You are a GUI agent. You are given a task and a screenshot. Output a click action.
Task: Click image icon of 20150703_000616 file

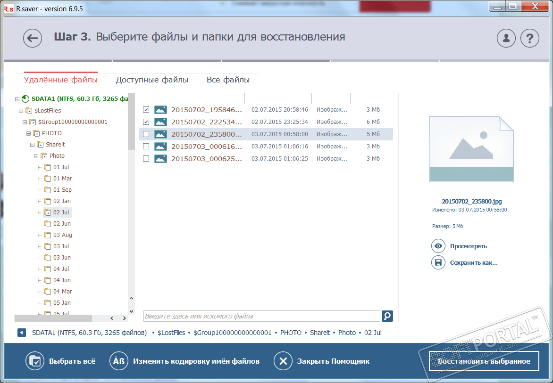pos(160,147)
